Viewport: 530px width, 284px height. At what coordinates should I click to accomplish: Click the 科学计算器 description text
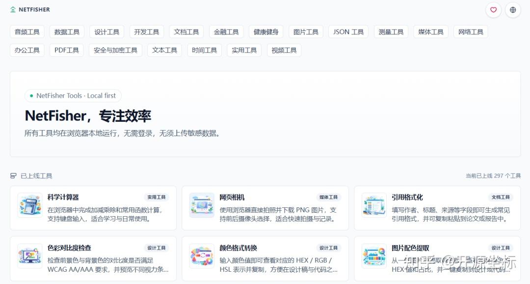[x=105, y=214]
